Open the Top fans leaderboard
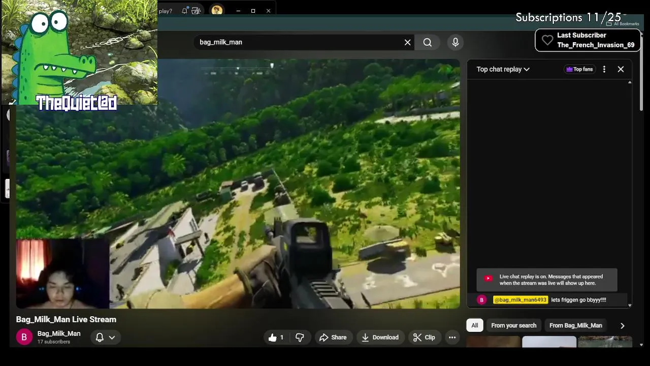The width and height of the screenshot is (650, 366). coord(579,69)
